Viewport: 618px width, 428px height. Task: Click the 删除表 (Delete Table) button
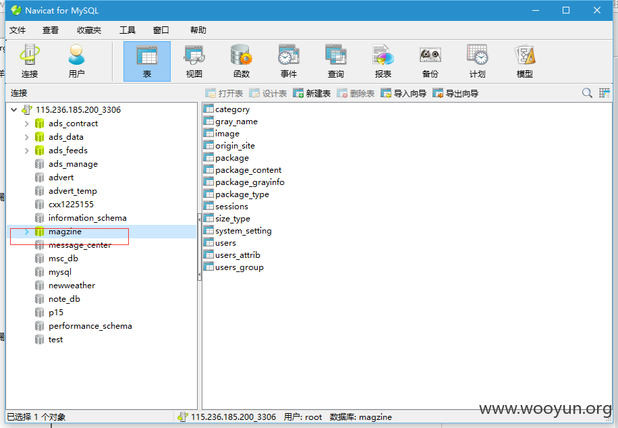click(x=356, y=93)
